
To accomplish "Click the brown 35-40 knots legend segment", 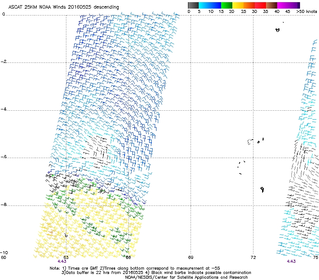I will [272, 5].
